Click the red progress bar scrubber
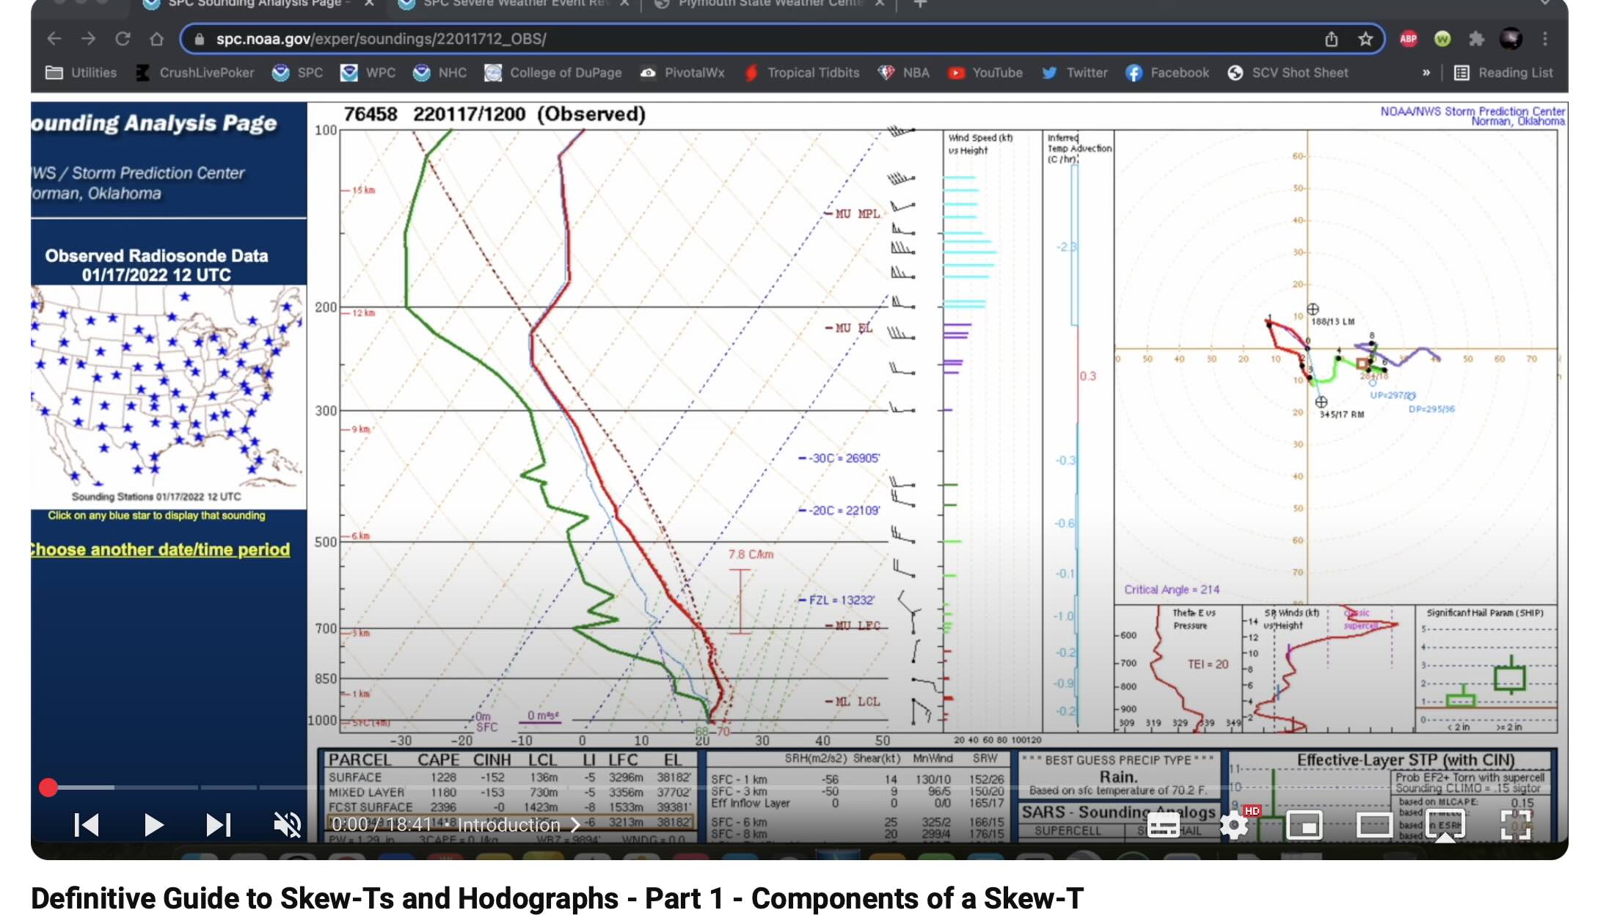This screenshot has width=1598, height=921. coord(48,788)
